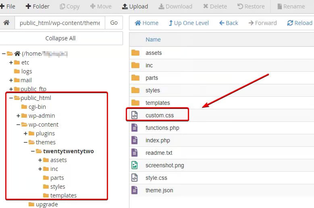Click the home icon beside the path field
Image resolution: width=314 pixels, height=208 pixels.
click(x=6, y=23)
